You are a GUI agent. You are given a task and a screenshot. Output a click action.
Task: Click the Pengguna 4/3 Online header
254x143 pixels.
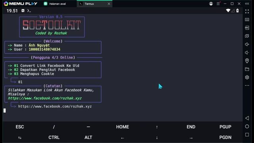tap(53, 57)
